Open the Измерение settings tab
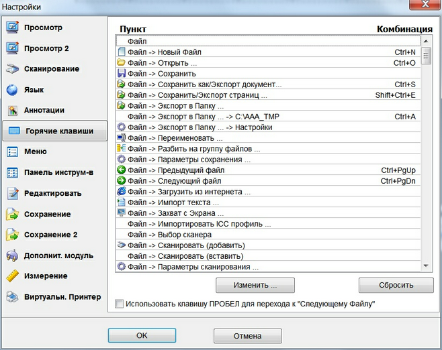 click(54, 276)
